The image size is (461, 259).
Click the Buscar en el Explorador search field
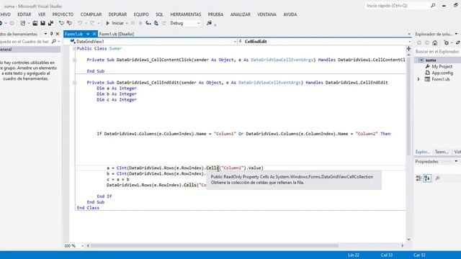(x=437, y=52)
